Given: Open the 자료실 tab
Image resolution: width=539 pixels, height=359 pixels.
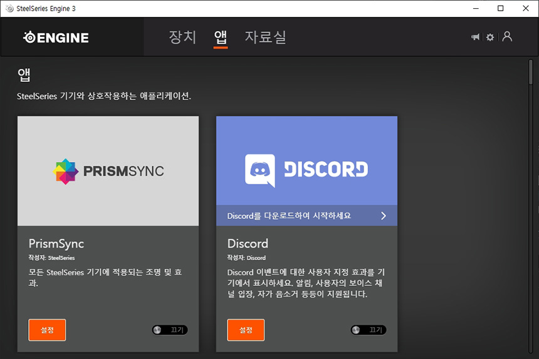Looking at the screenshot, I should point(265,37).
